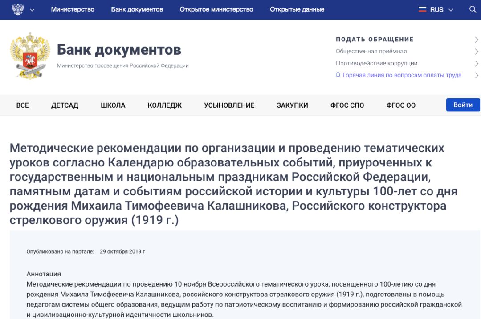Select the Открытые данные menu item
The image size is (481, 319).
(297, 9)
